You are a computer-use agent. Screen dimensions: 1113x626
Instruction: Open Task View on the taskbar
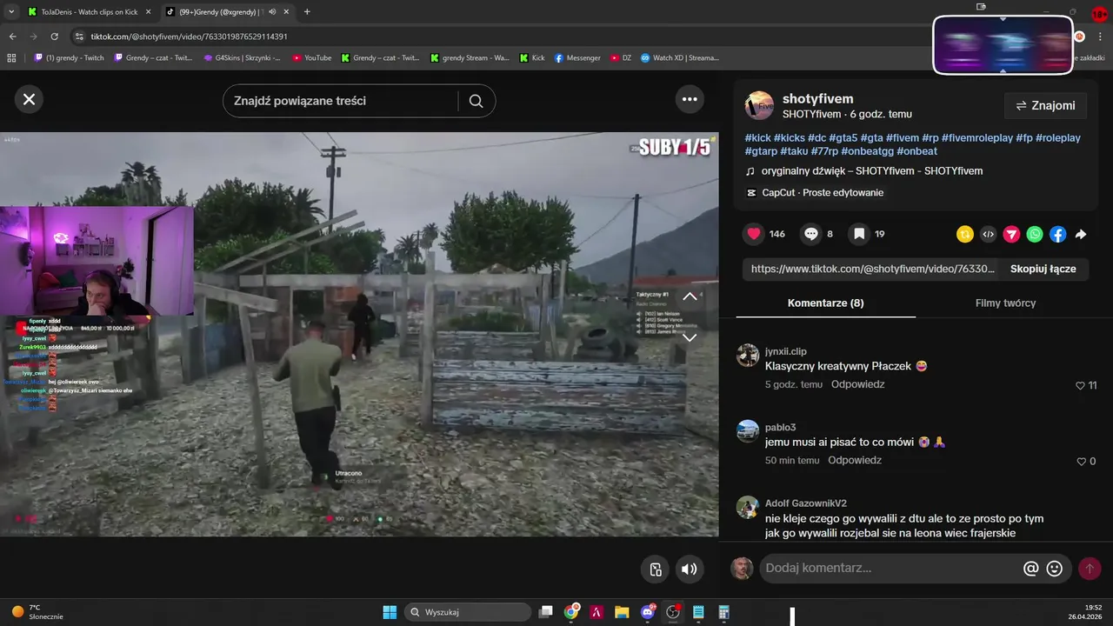tap(546, 612)
